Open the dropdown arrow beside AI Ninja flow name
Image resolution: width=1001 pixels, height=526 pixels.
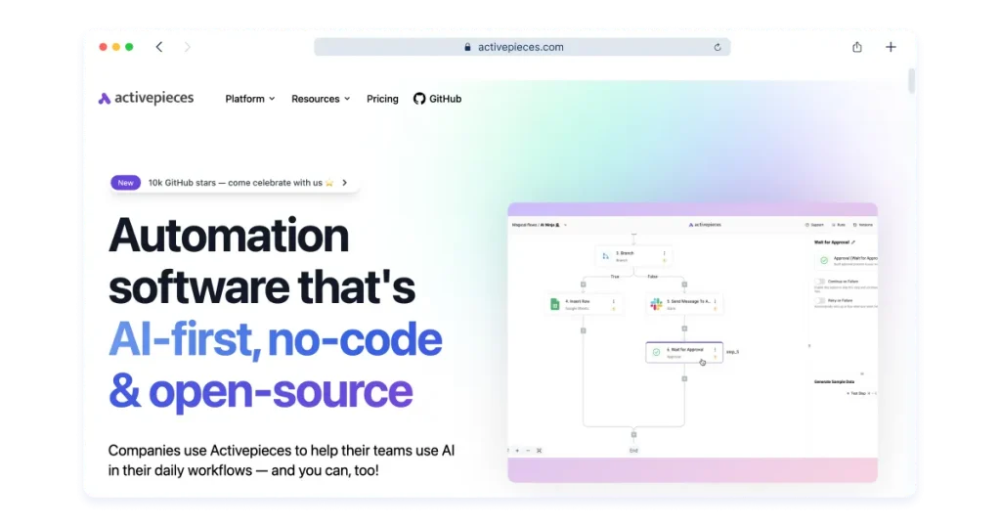pyautogui.click(x=565, y=225)
